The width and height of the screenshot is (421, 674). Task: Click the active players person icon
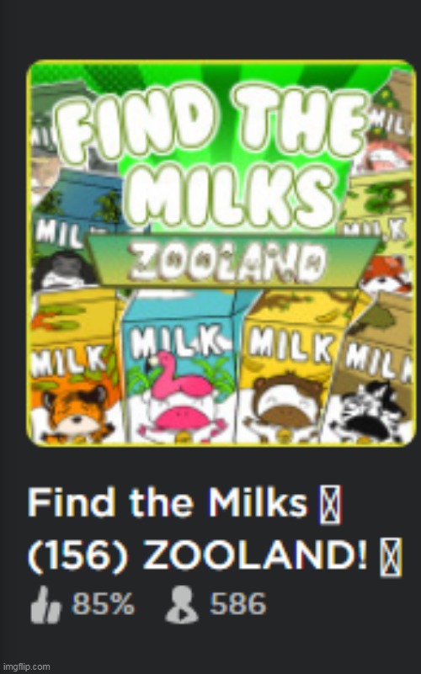182,605
